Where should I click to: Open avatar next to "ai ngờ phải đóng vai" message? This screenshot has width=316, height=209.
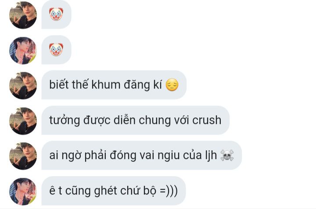pyautogui.click(x=23, y=156)
